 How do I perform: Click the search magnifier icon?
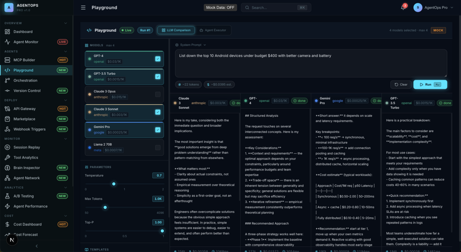coord(247,8)
